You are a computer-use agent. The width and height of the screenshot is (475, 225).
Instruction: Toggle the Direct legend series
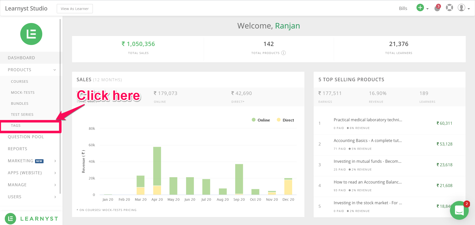[285, 120]
